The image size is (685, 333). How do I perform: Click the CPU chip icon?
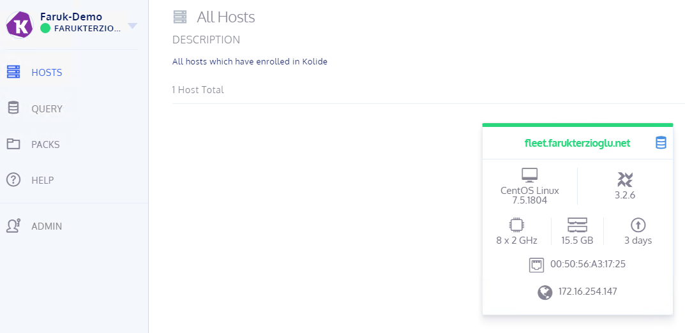(x=516, y=225)
